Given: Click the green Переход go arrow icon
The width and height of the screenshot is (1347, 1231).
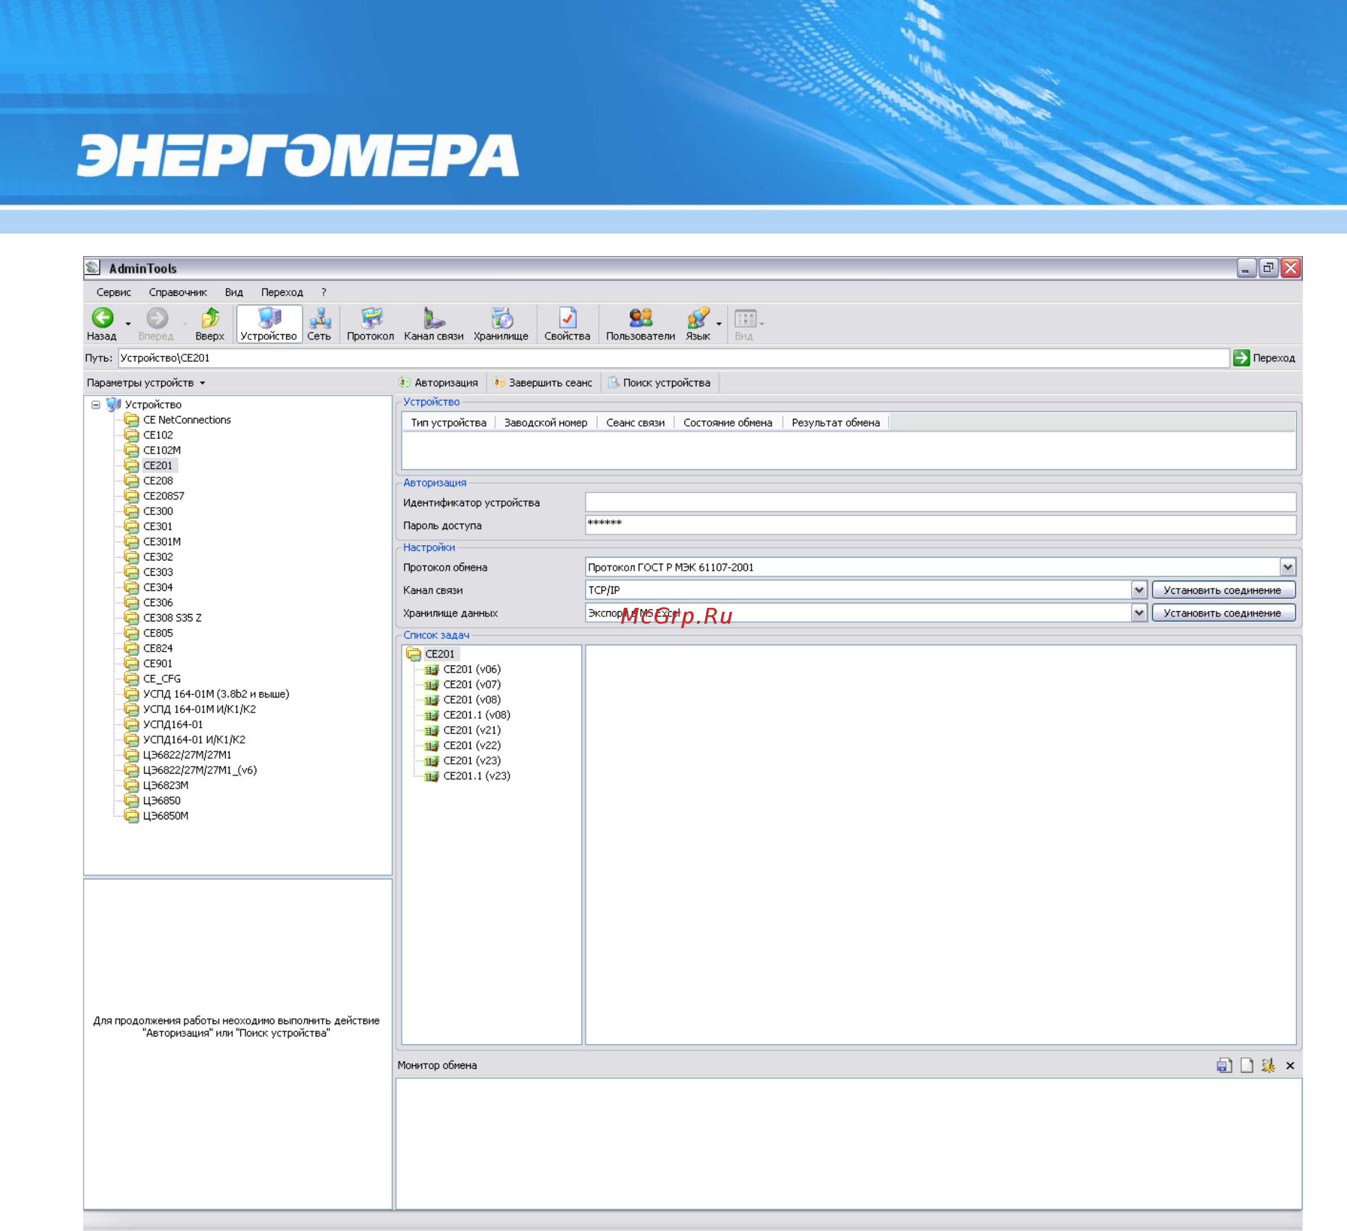Looking at the screenshot, I should coord(1241,358).
